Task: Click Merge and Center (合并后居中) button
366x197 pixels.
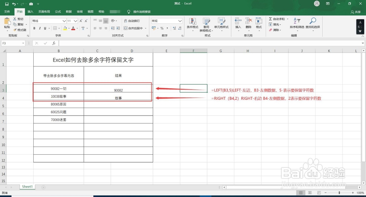Action: pos(133,28)
